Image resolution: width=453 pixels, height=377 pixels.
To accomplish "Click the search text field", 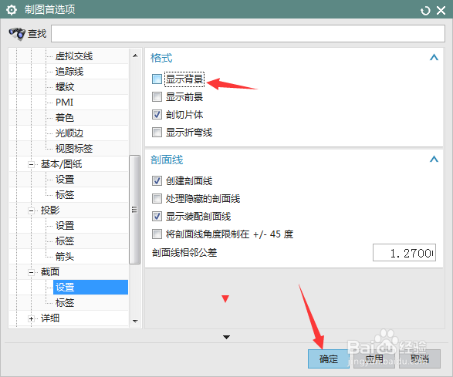I will [x=248, y=33].
